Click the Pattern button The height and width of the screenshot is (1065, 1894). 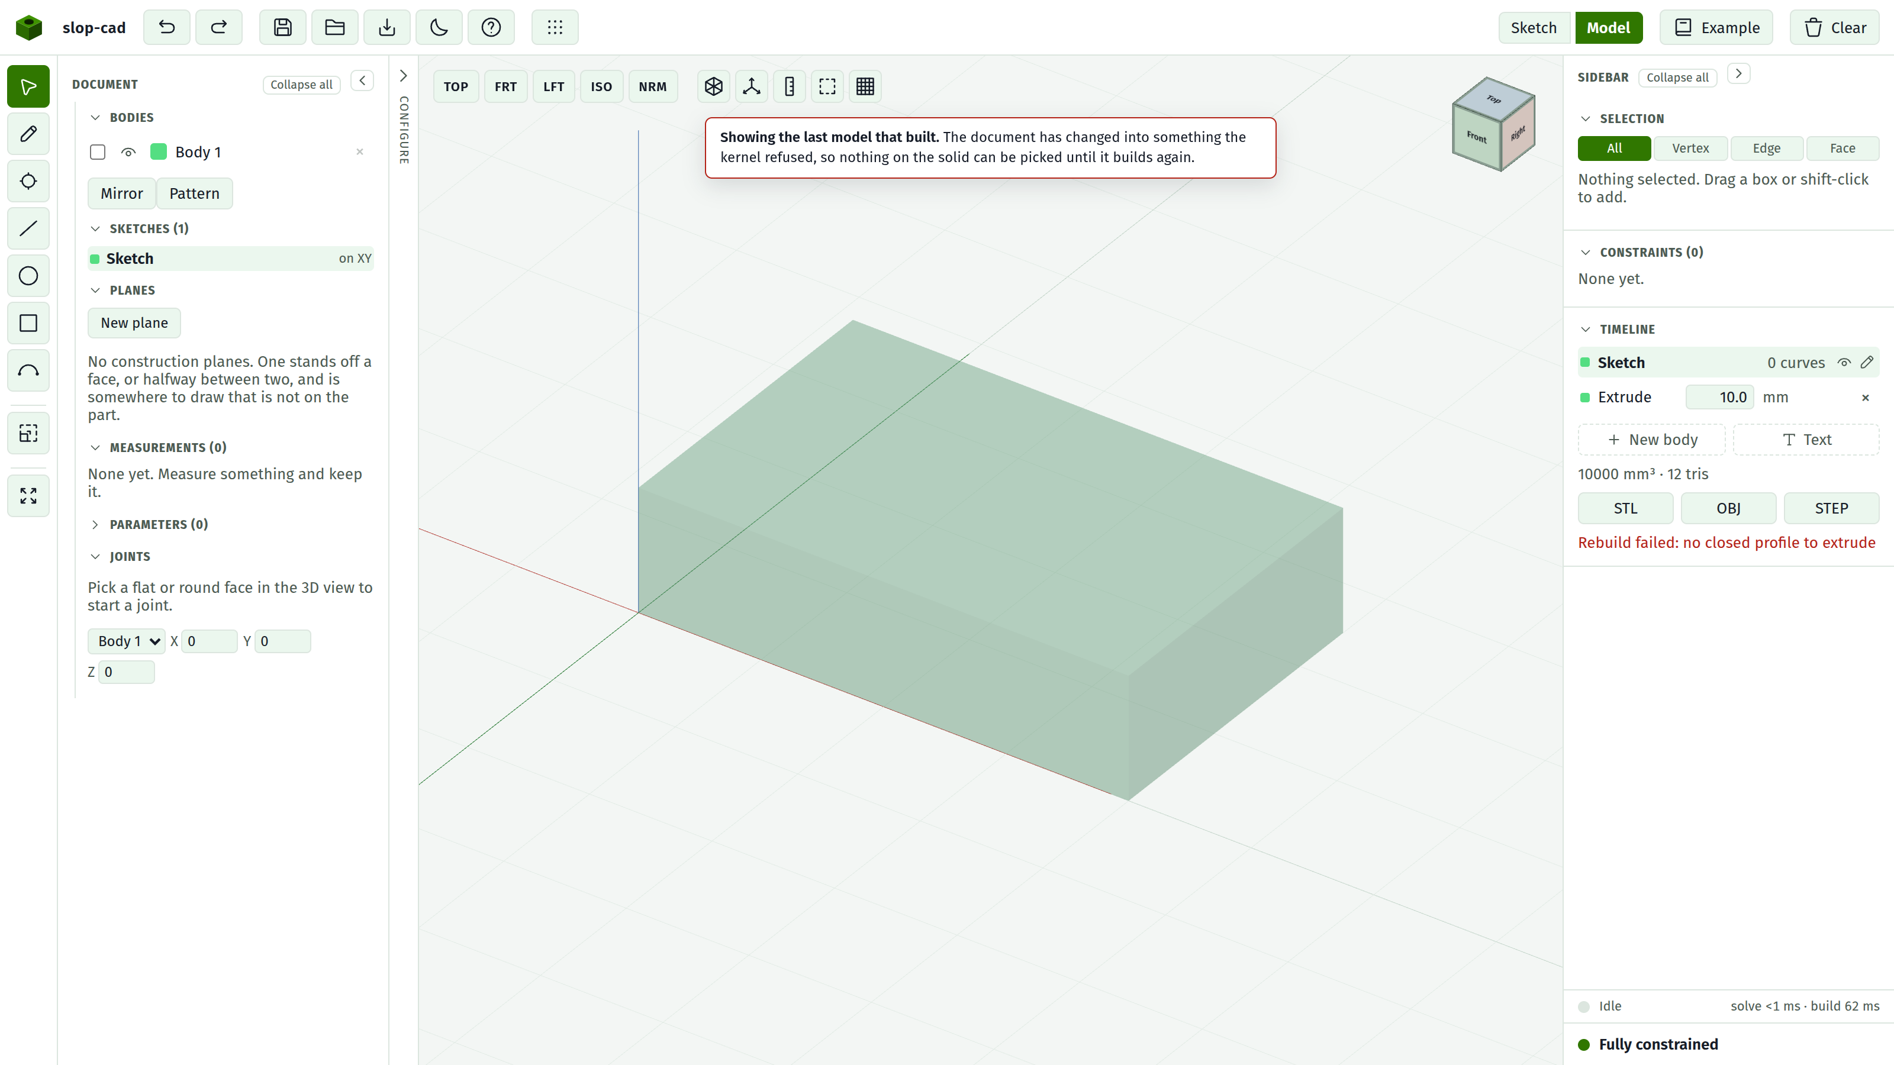(194, 193)
